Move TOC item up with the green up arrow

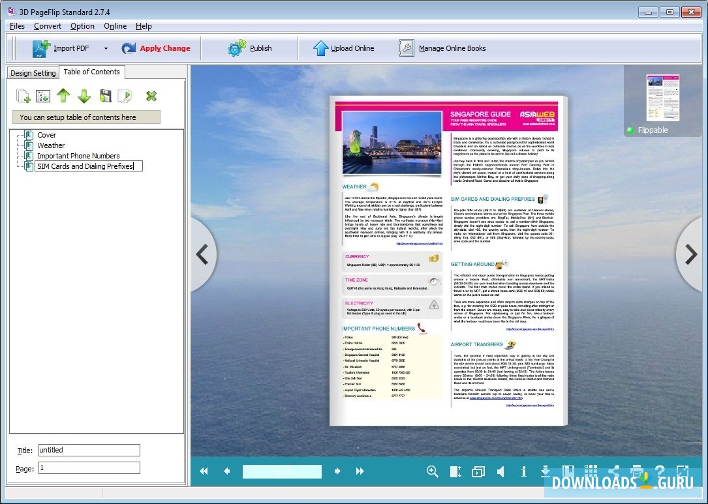click(x=63, y=96)
